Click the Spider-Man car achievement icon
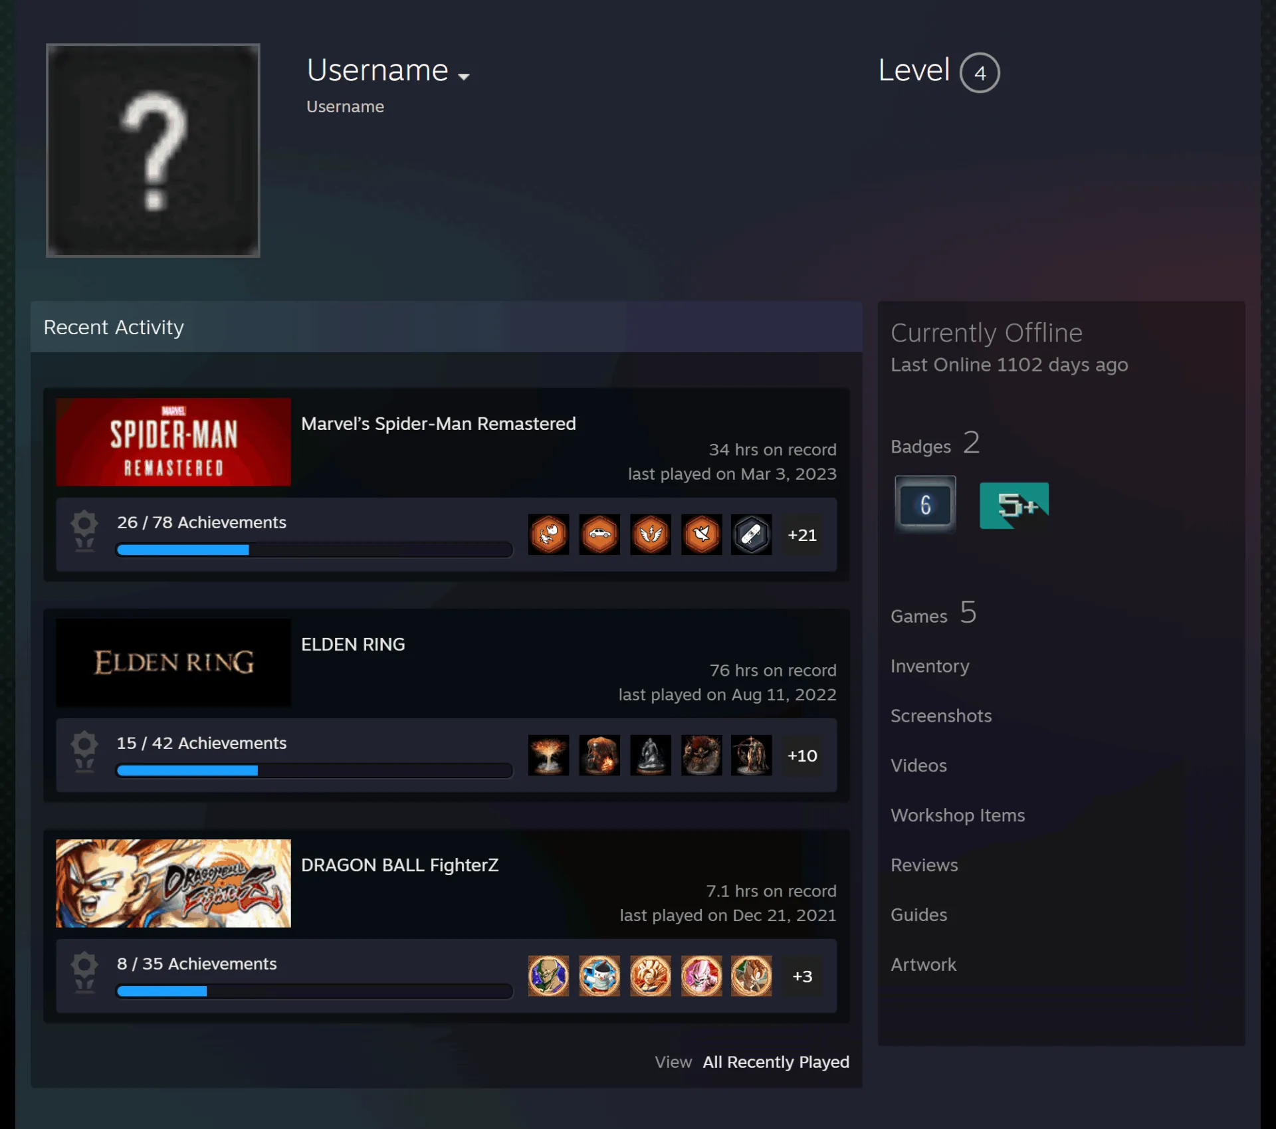The width and height of the screenshot is (1276, 1129). (599, 534)
